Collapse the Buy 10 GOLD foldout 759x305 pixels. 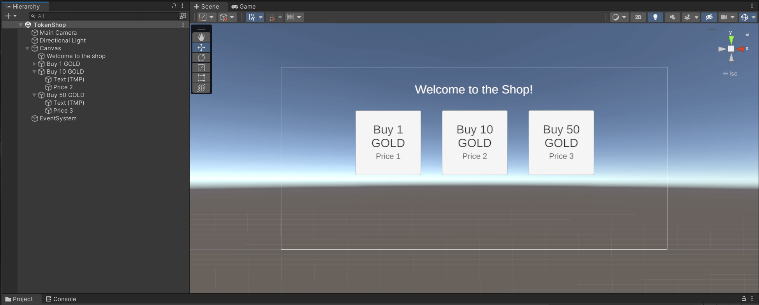(34, 72)
